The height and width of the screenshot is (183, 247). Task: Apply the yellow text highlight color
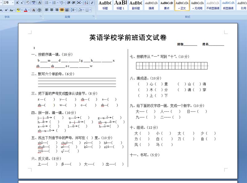click(18, 10)
